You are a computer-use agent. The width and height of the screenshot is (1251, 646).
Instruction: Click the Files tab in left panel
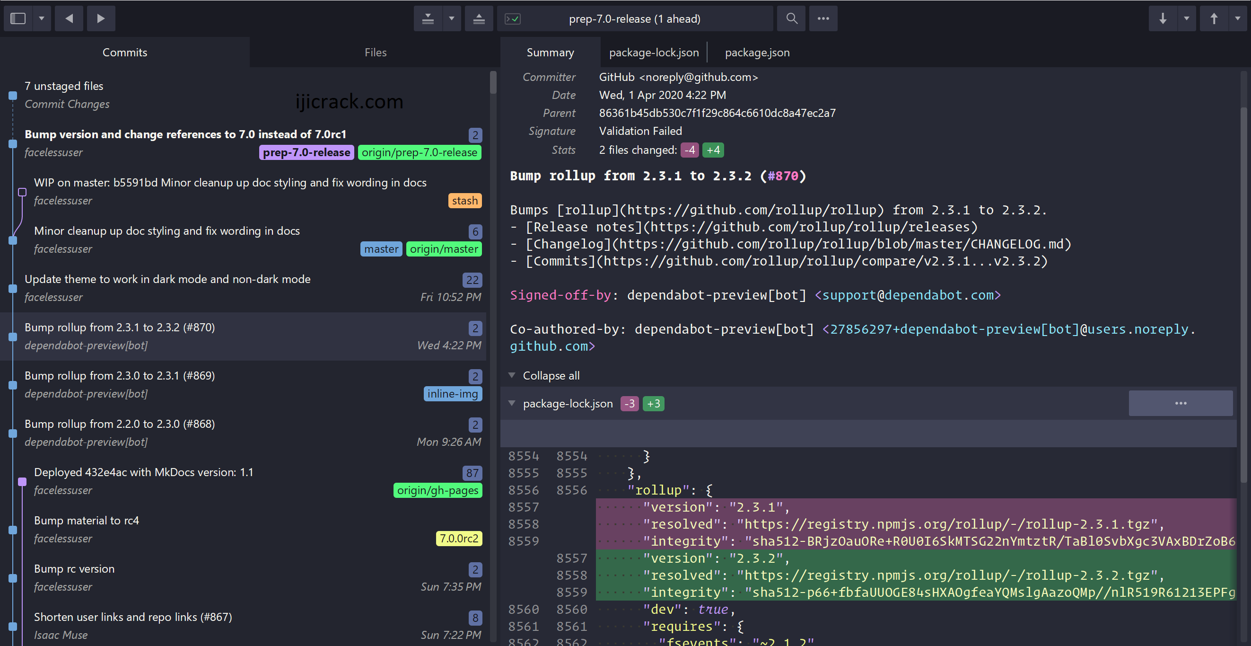(x=376, y=52)
